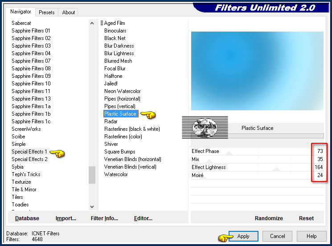Open Filter Info...
The width and height of the screenshot is (332, 246).
(x=104, y=218)
